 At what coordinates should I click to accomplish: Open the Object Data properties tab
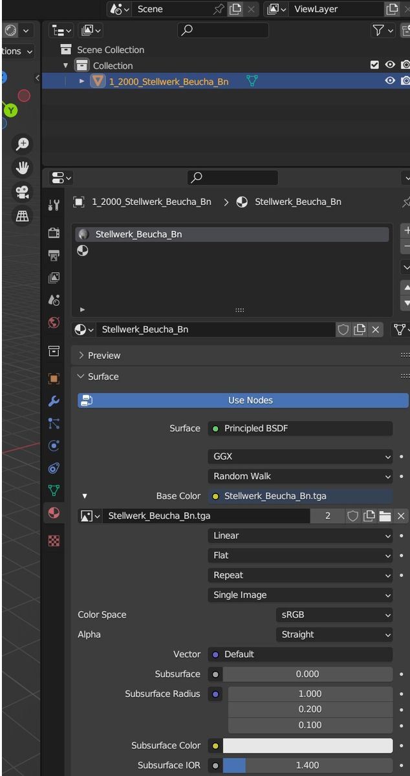[54, 491]
